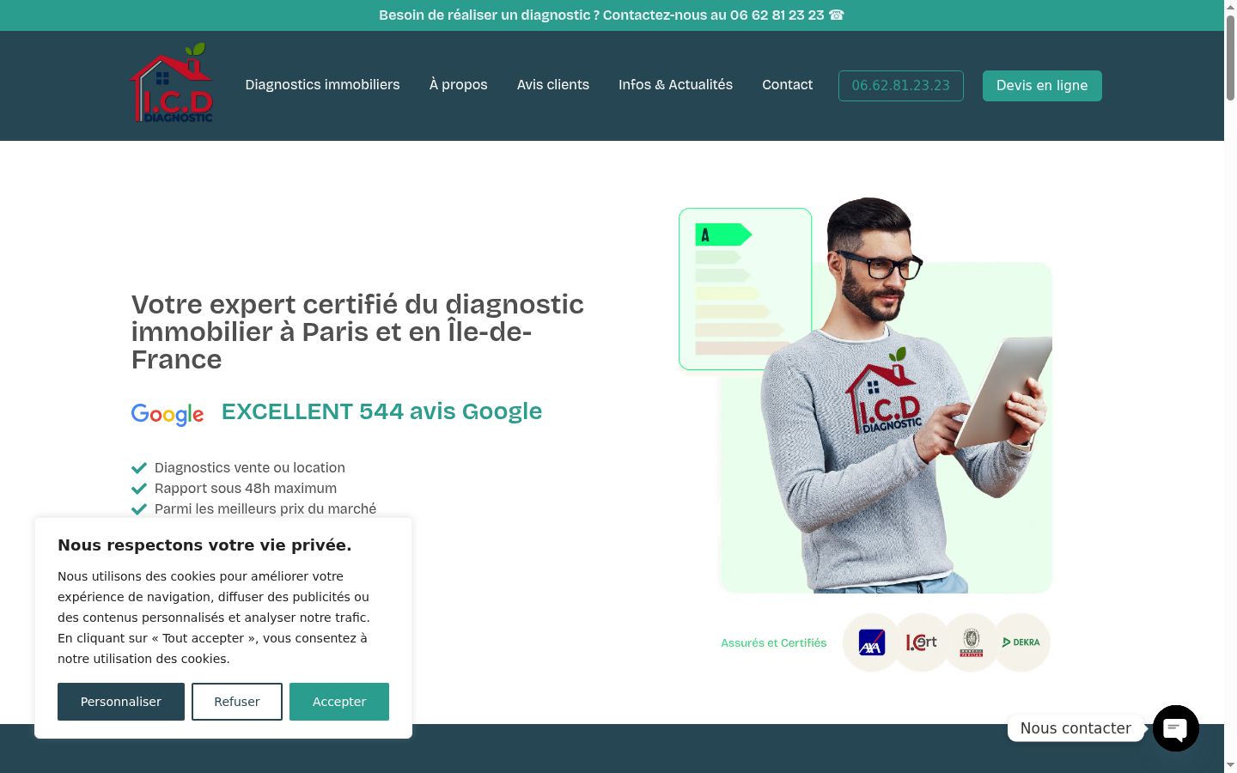Click the top banner contact phone text
Viewport: 1237px width, 773px height.
click(x=612, y=15)
